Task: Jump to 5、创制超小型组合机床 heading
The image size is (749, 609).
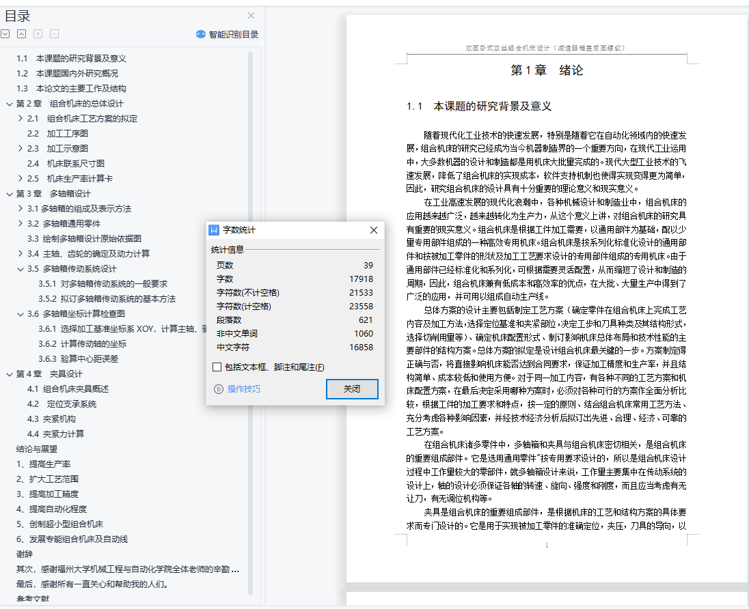Action: [59, 524]
